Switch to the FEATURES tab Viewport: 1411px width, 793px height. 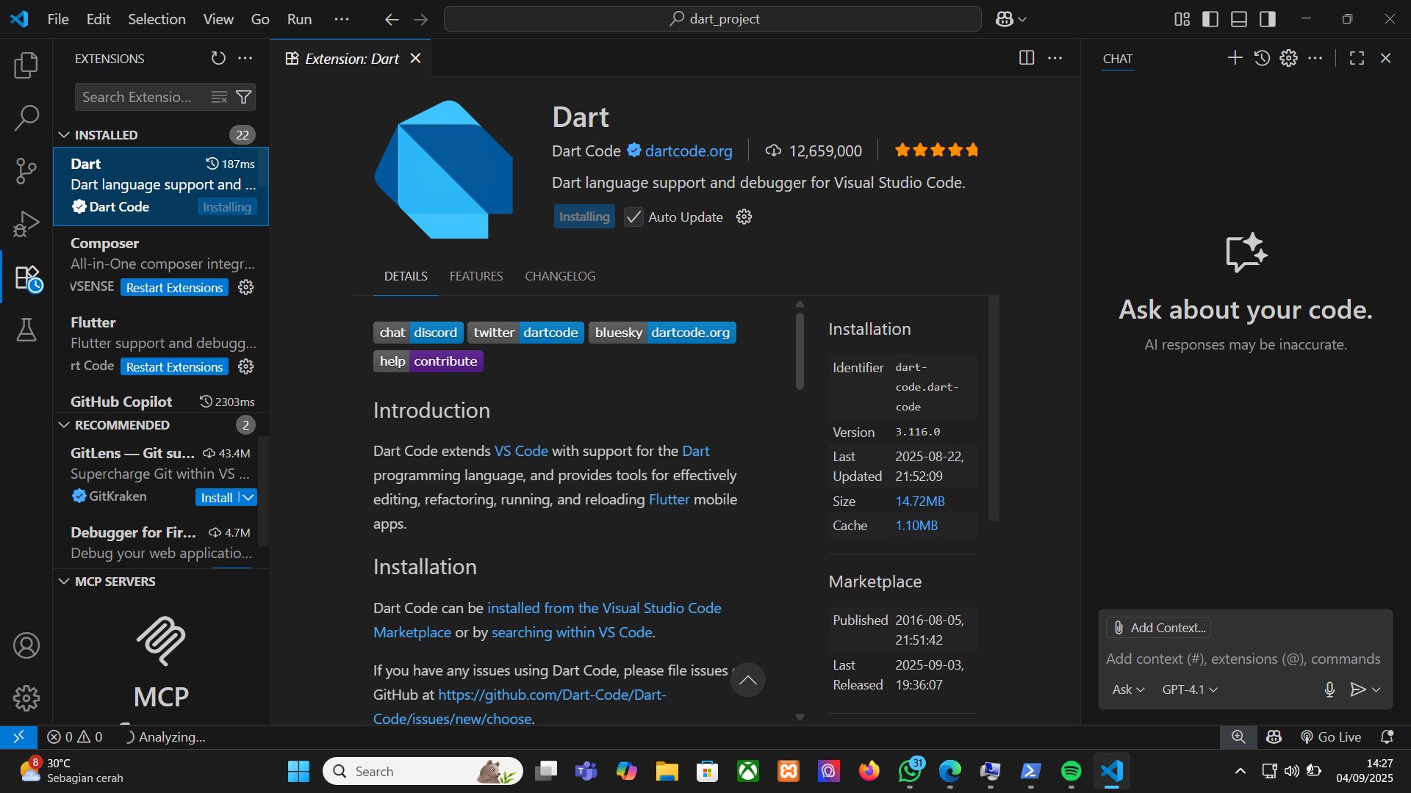(476, 276)
